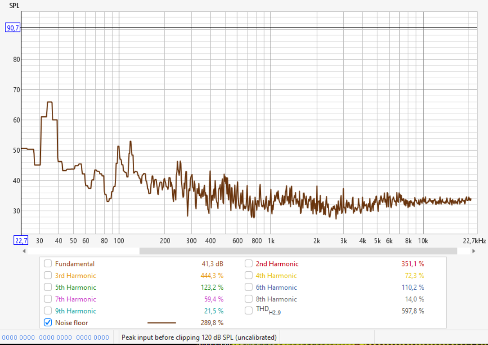Enable the 5th Harmonic trace checkbox
Image resolution: width=488 pixels, height=345 pixels.
(x=48, y=287)
